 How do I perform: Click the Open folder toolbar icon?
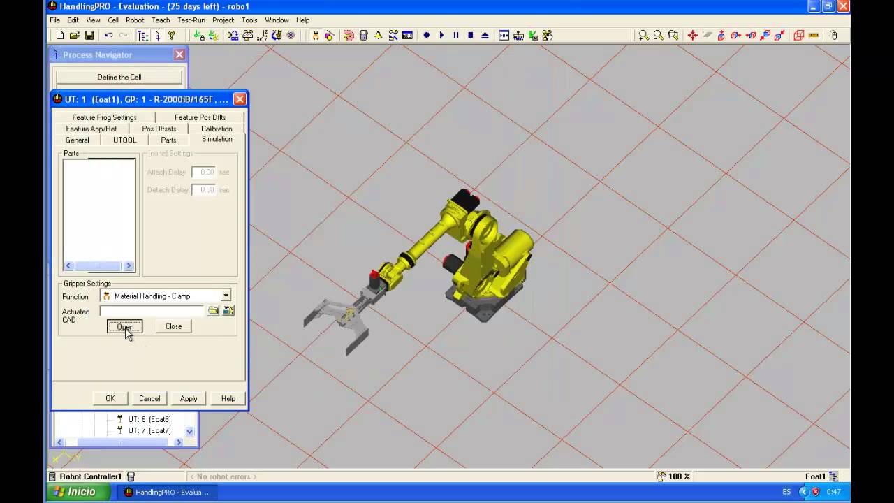click(74, 35)
